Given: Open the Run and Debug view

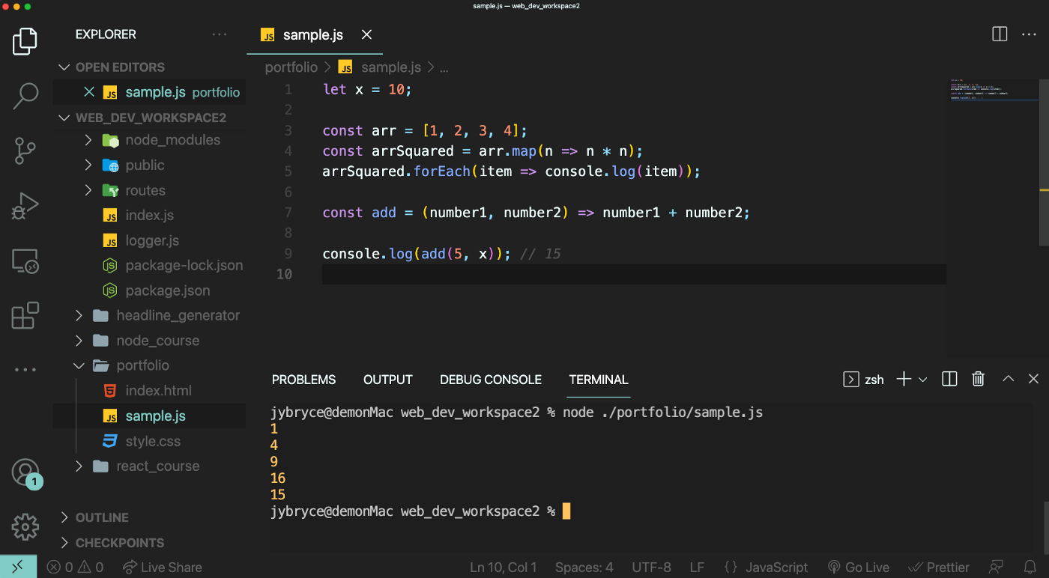Looking at the screenshot, I should point(25,206).
